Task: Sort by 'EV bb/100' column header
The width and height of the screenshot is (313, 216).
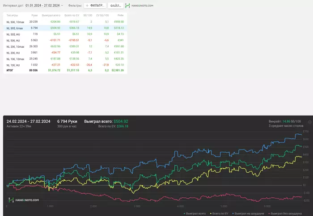Action: coord(102,15)
